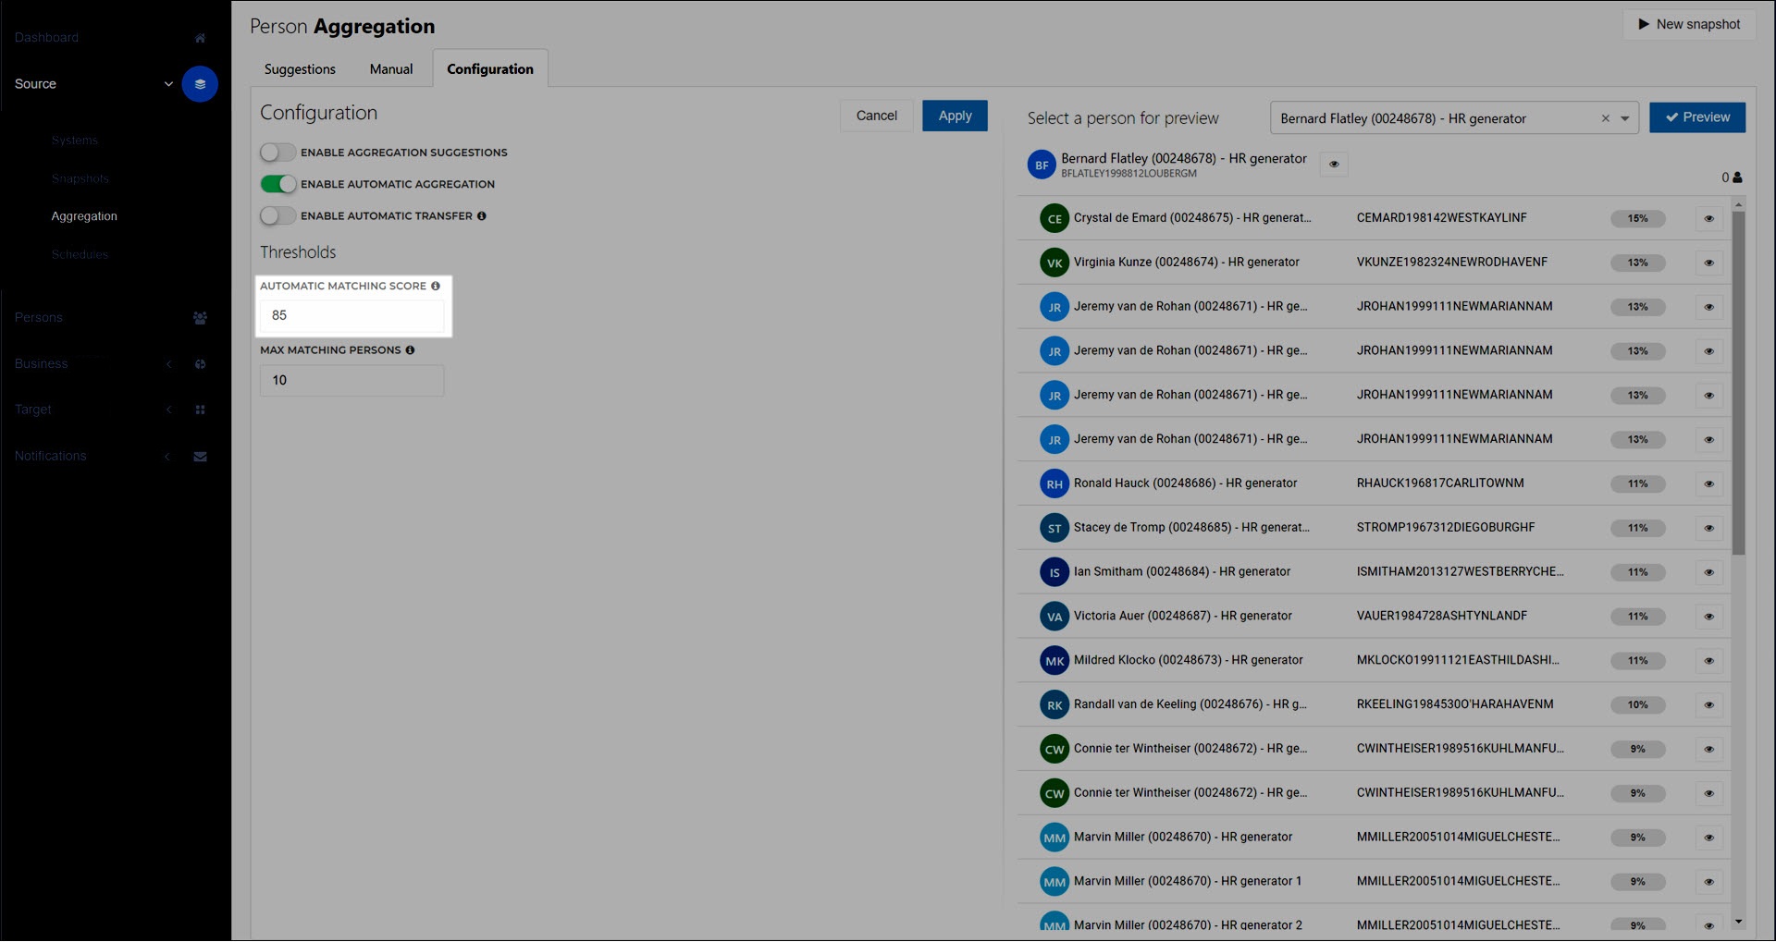
Task: Click the eye icon for Victoria Auer row
Action: (1708, 617)
